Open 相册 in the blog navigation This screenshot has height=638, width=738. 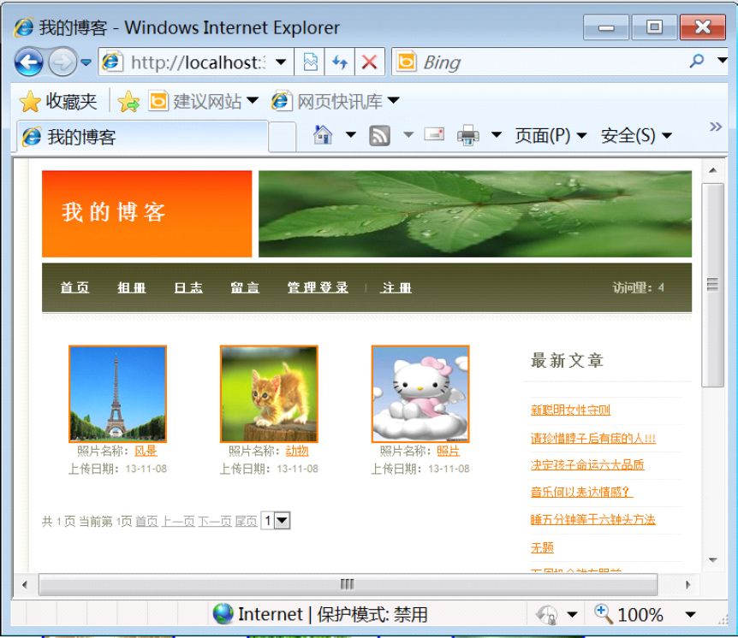tap(132, 287)
